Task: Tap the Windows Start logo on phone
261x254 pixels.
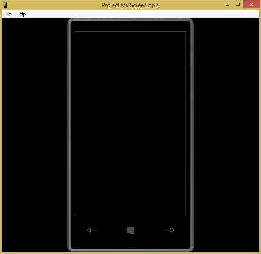Action: pos(131,230)
